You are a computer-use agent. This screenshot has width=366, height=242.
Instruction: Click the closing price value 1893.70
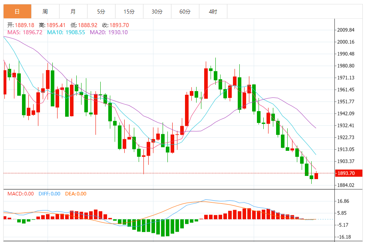119,25
